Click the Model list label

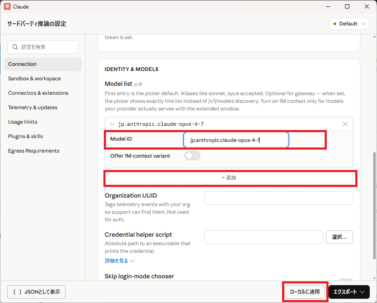118,84
